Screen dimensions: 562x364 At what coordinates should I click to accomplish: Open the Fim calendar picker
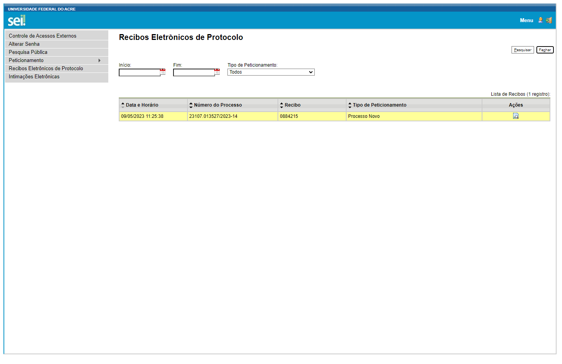(x=217, y=72)
